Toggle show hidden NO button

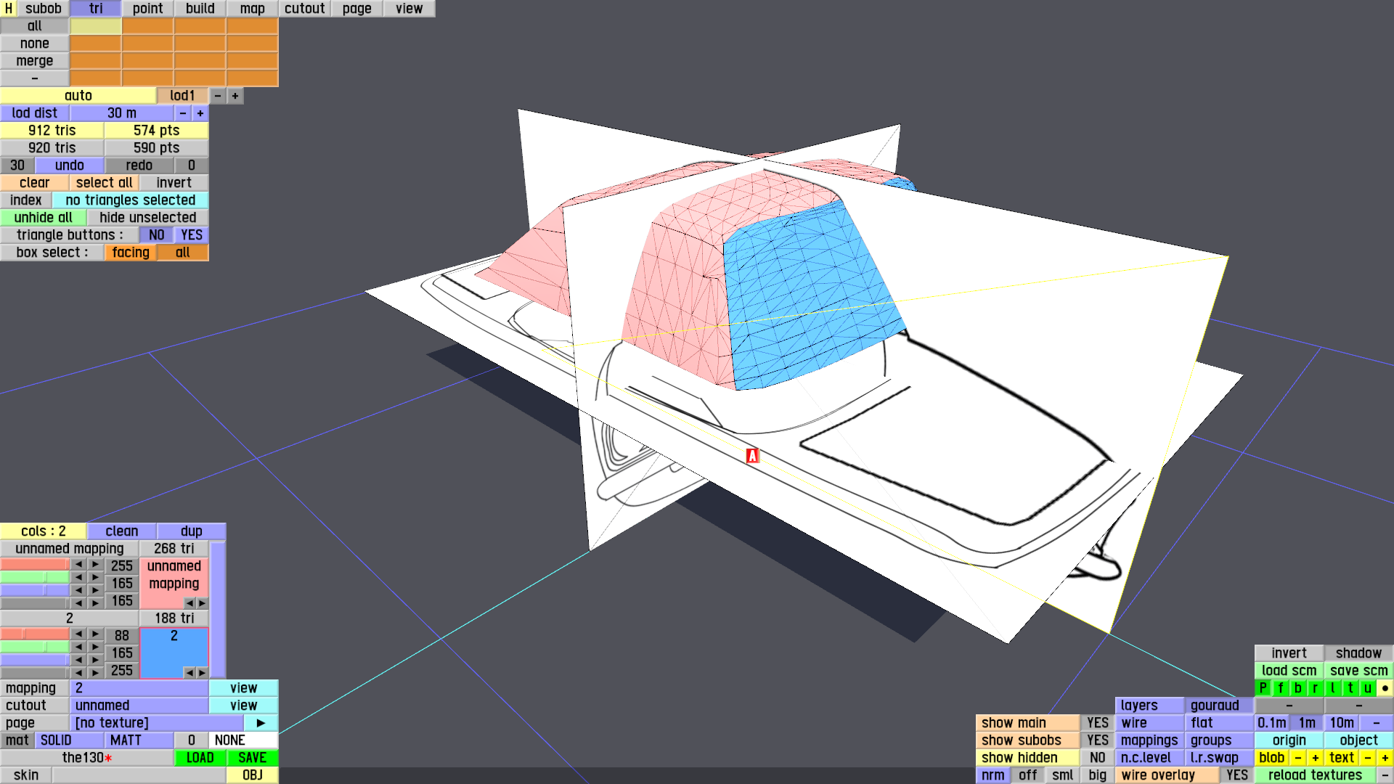1097,758
